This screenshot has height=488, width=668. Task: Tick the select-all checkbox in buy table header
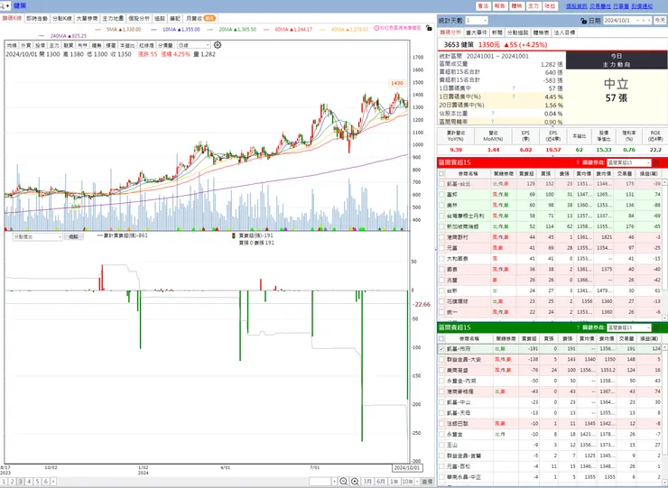(x=441, y=174)
